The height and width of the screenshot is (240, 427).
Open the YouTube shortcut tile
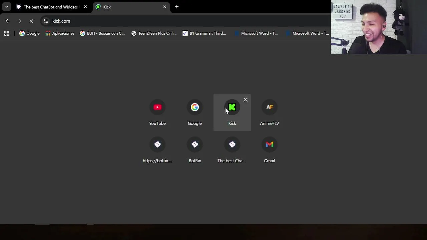(157, 113)
